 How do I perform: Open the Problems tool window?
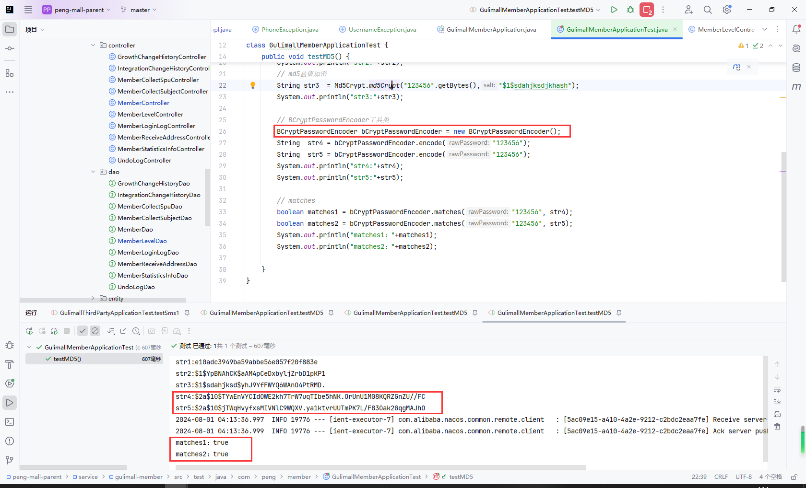pyautogui.click(x=10, y=441)
